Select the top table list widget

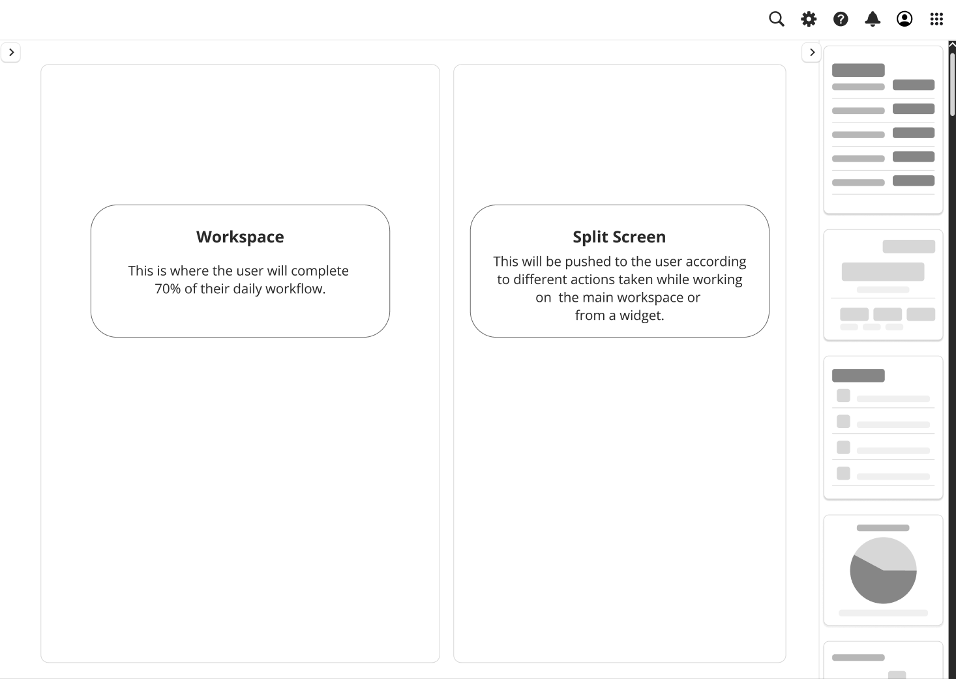[x=883, y=130]
